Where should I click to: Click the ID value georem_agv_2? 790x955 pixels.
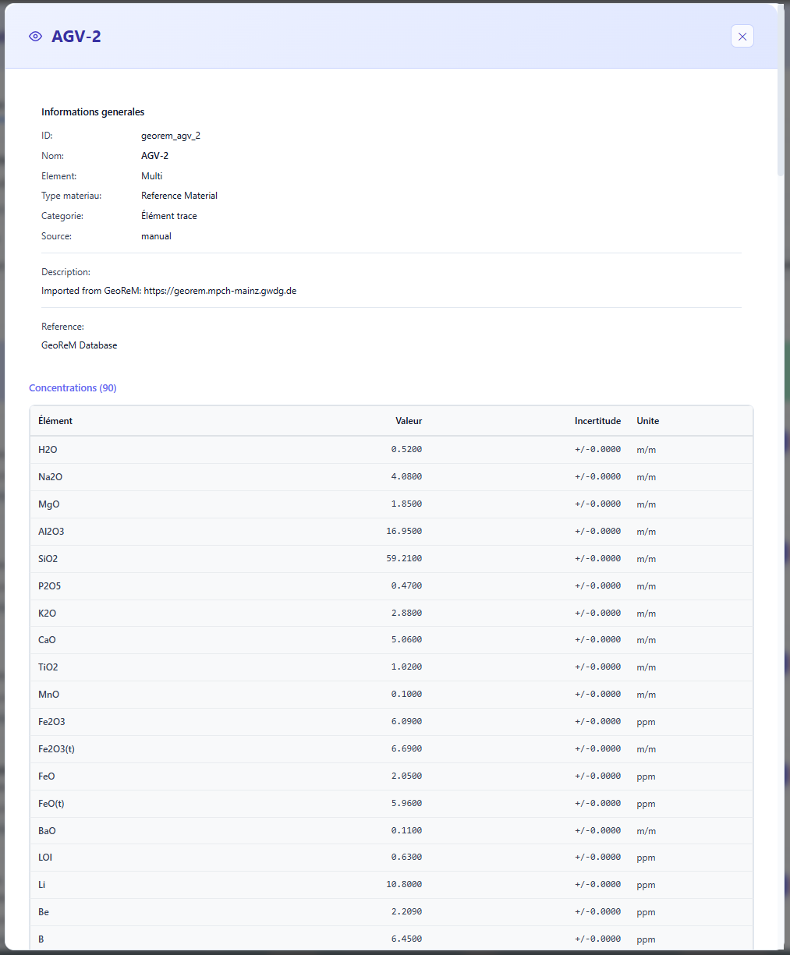[171, 136]
